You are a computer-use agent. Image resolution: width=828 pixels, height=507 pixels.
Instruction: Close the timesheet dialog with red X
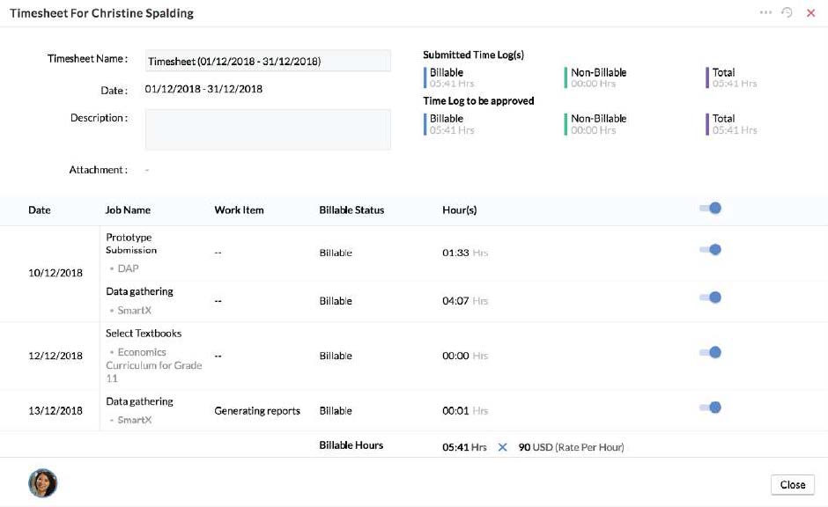810,13
